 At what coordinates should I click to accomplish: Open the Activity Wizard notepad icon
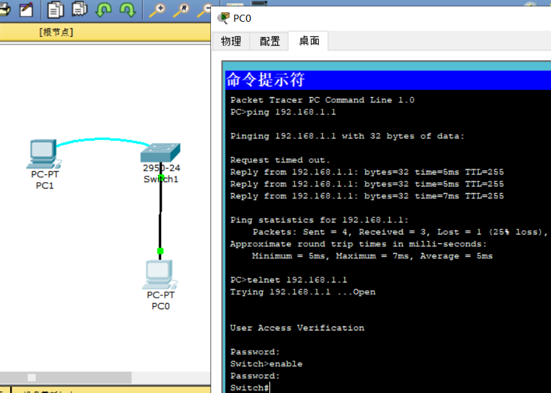coord(26,10)
